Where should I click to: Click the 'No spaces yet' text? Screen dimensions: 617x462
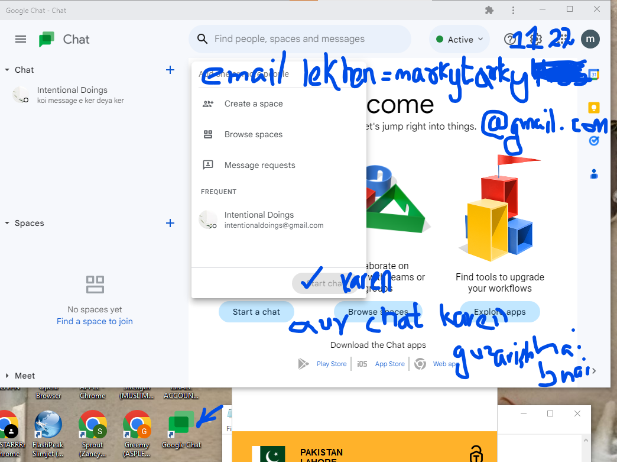(x=95, y=309)
